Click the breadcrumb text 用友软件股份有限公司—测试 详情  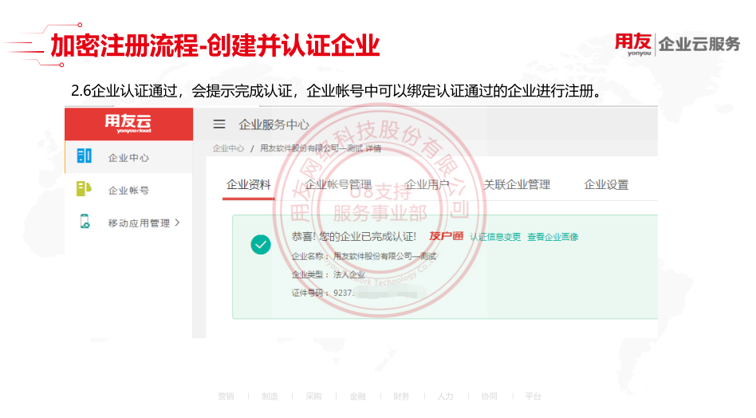[321, 148]
